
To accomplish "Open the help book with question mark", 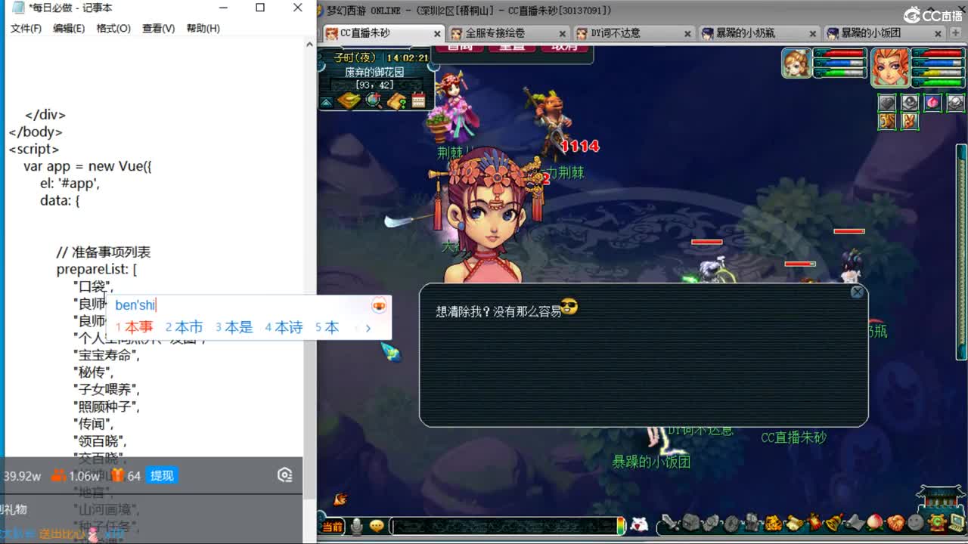I will (397, 100).
